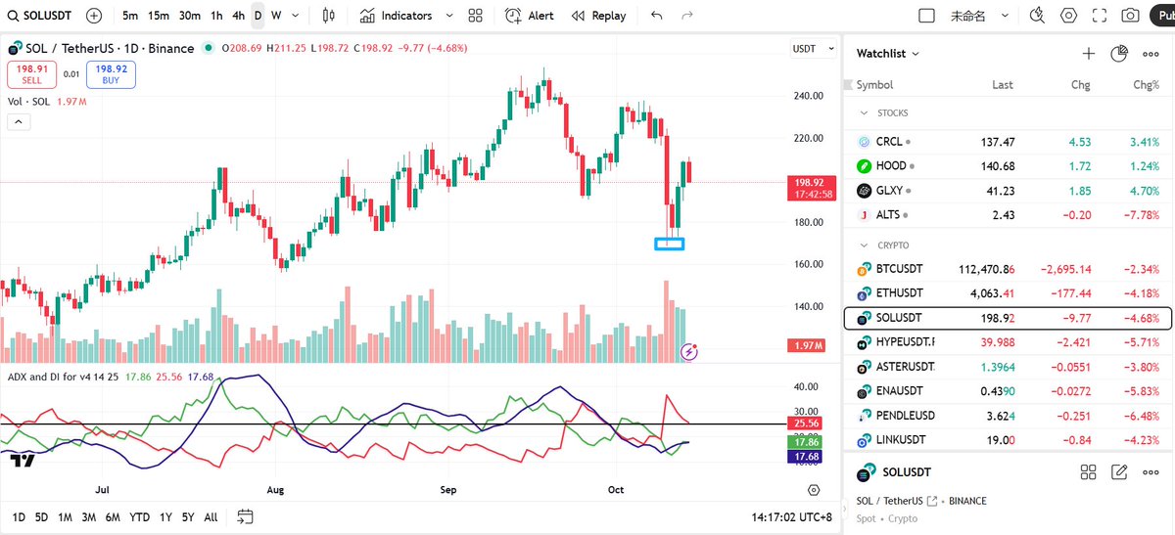Click the undo arrow
Image resolution: width=1175 pixels, height=535 pixels.
pyautogui.click(x=656, y=16)
